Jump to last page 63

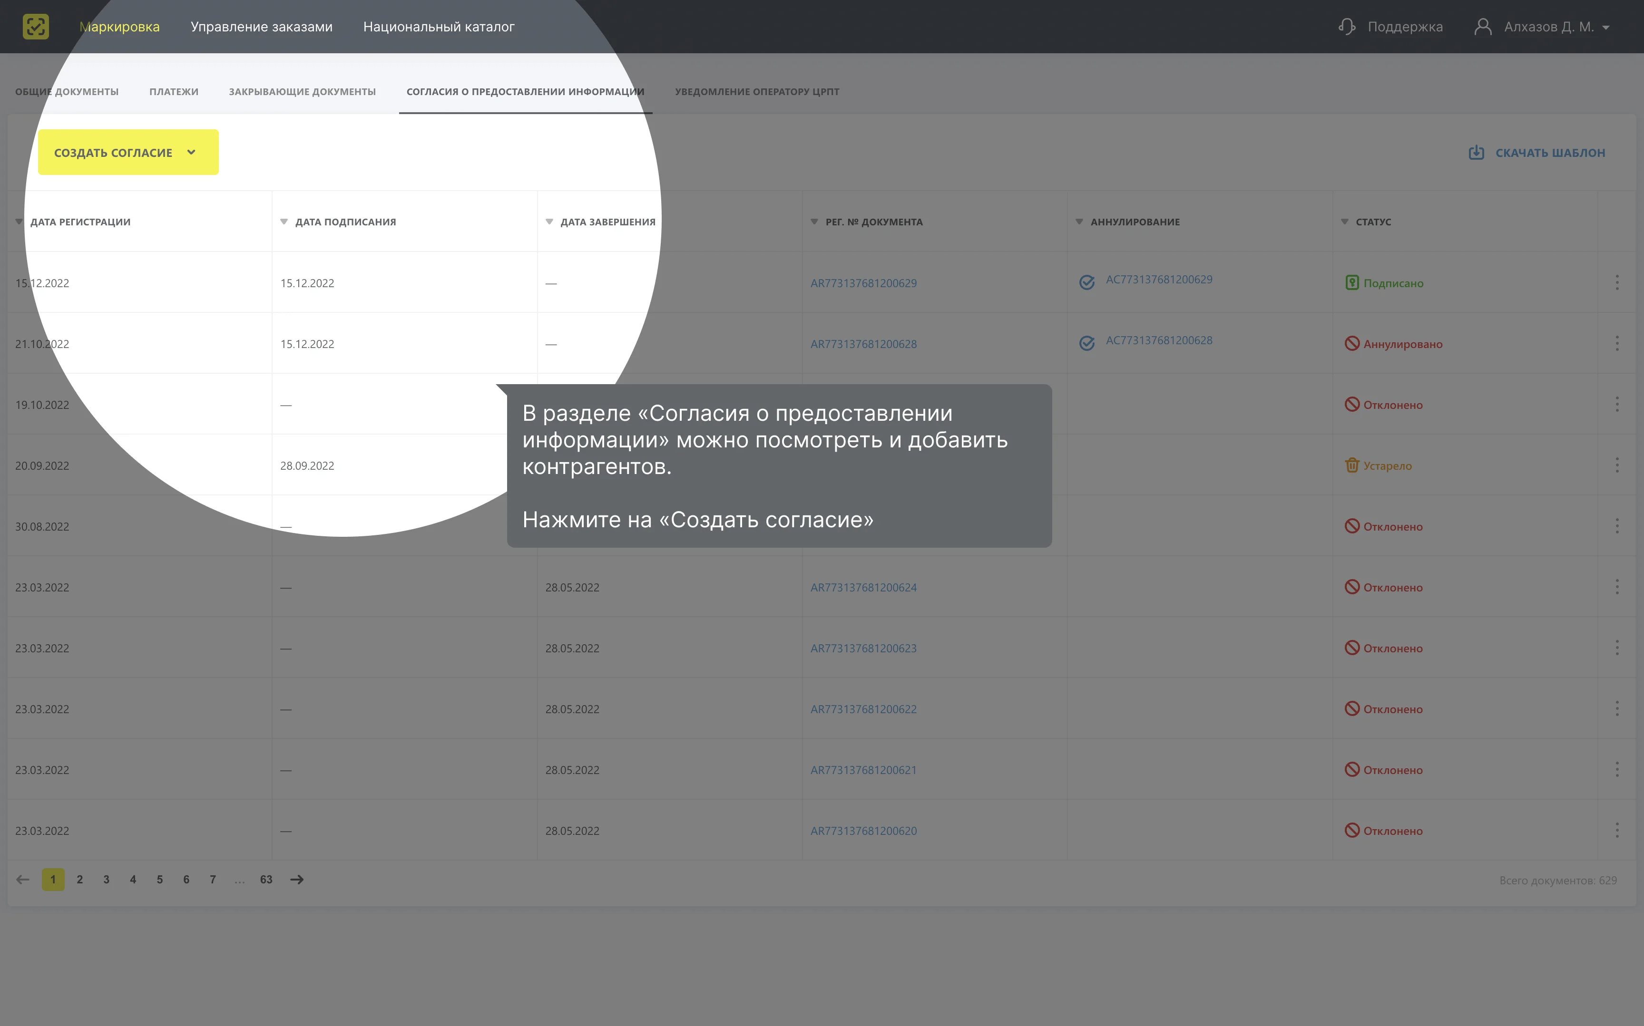[266, 880]
